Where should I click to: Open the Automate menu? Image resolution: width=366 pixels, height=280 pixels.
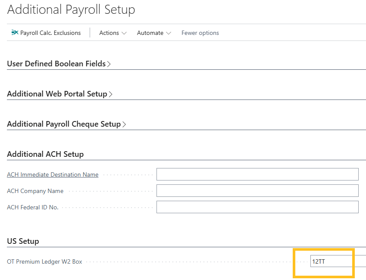click(150, 33)
